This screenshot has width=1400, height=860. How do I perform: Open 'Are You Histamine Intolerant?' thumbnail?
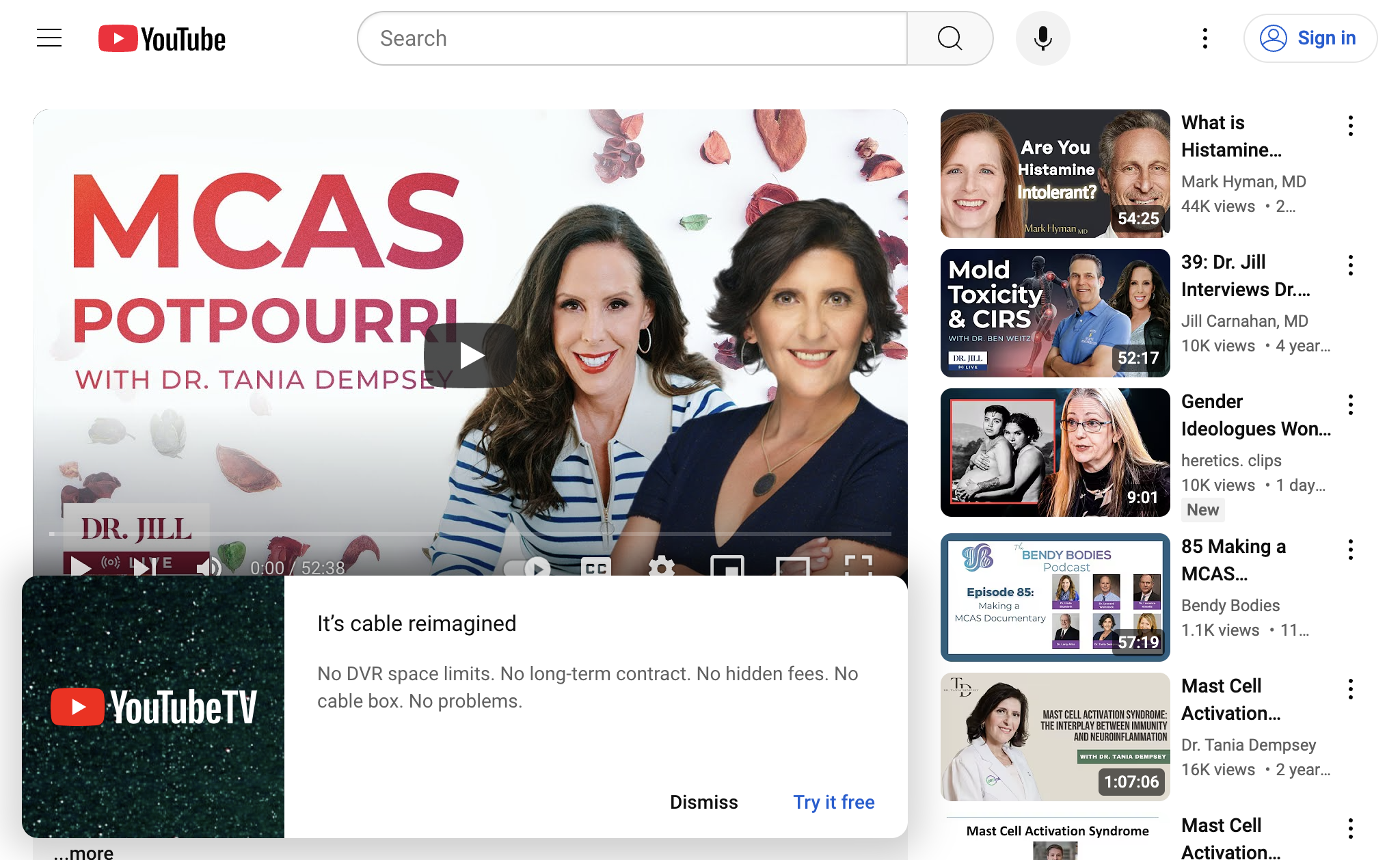(x=1055, y=174)
